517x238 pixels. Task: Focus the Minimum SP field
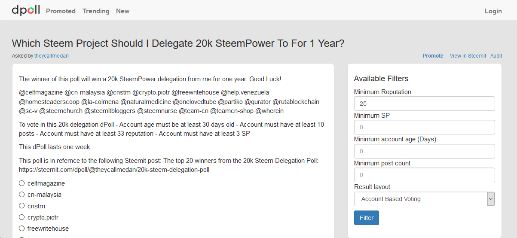pos(424,127)
